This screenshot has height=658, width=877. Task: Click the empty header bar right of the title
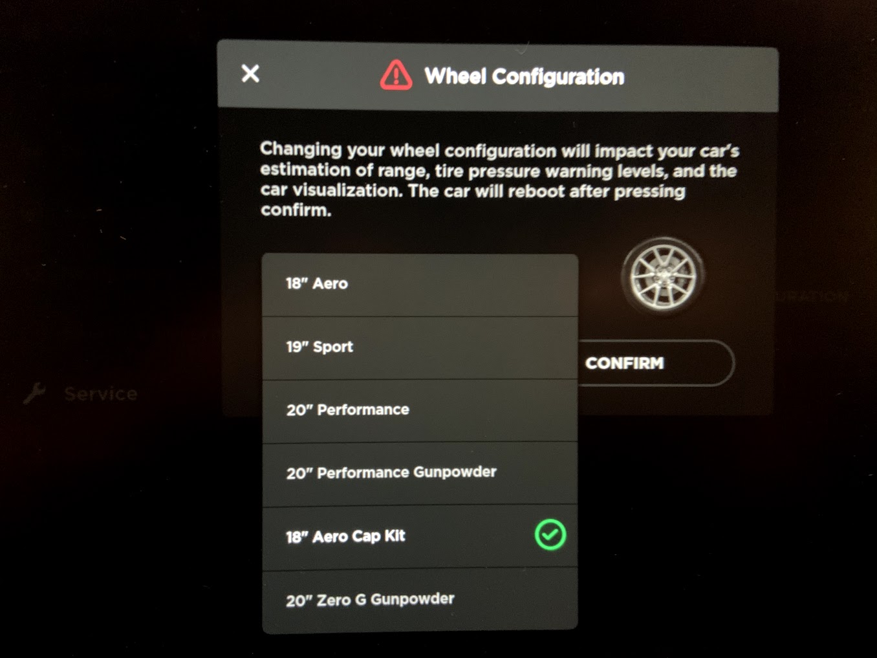[705, 78]
